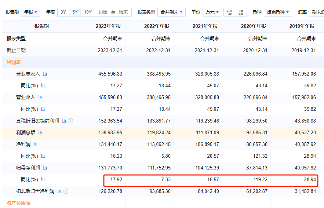Viewport: 324px width, 208px height.
Task: Click the 起始 start date field
Action: click(x=103, y=12)
